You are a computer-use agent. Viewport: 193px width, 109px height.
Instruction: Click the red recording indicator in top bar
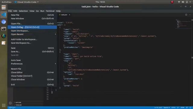click(172, 2)
